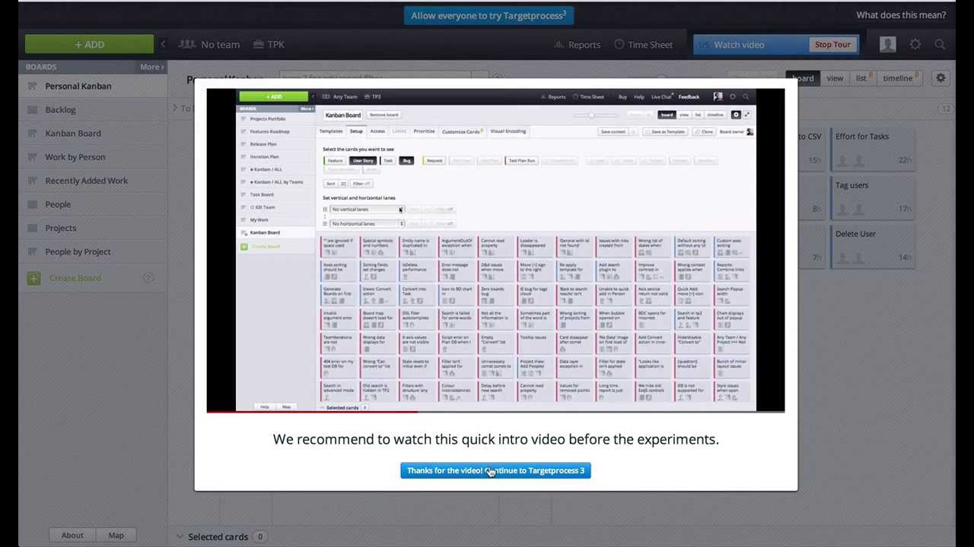
Task: Click Continue to Targetprocess 3 button
Action: [x=495, y=470]
